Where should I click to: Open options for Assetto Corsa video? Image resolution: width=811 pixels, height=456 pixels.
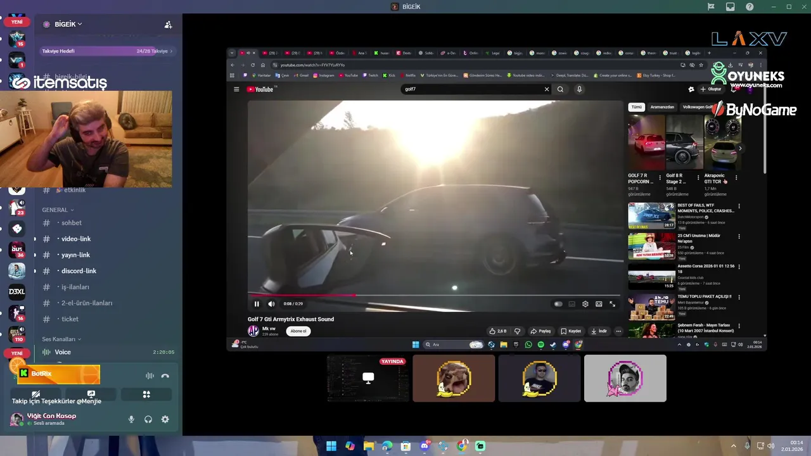739,267
